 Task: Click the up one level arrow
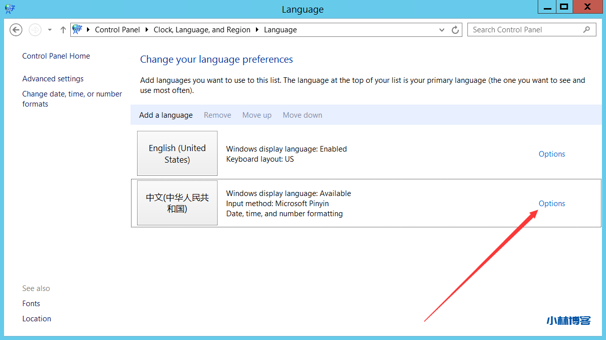63,30
